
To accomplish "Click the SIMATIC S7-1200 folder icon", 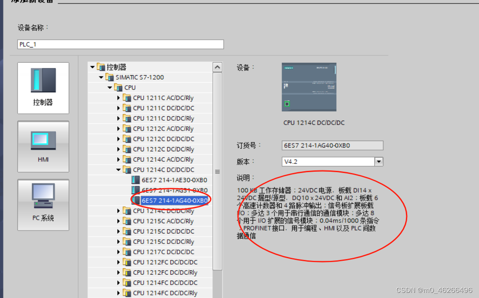I will pyautogui.click(x=109, y=77).
